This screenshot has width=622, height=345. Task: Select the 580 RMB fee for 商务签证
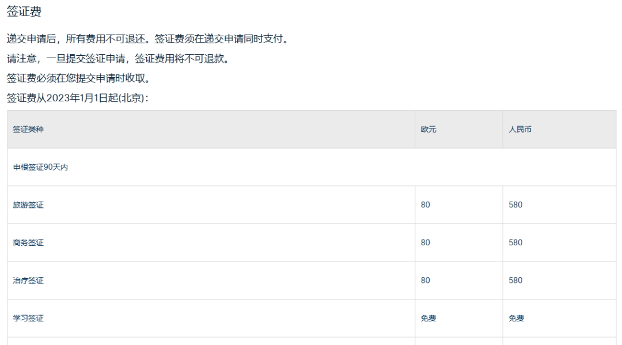click(515, 242)
